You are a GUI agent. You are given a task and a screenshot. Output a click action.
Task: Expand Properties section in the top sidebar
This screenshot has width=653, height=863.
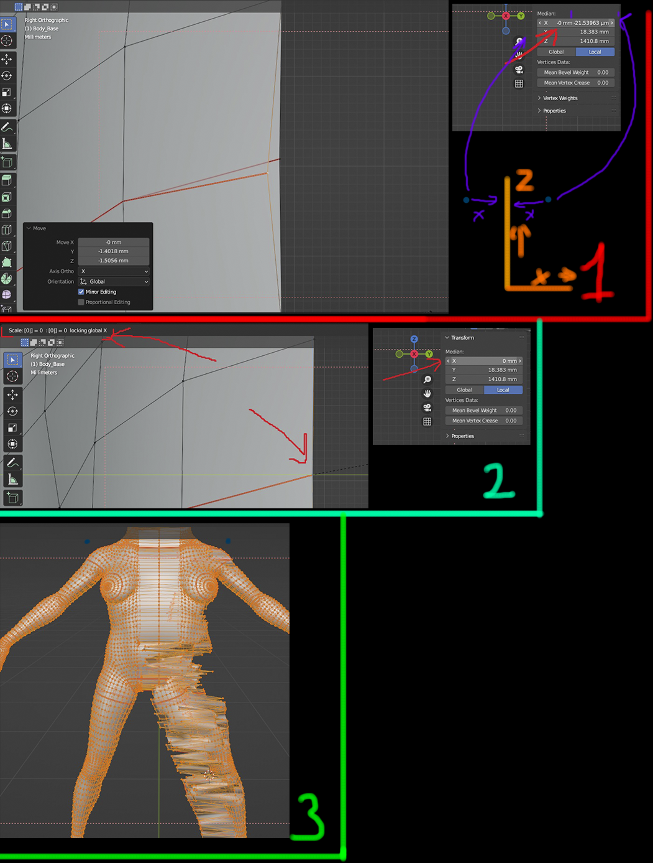click(x=553, y=111)
